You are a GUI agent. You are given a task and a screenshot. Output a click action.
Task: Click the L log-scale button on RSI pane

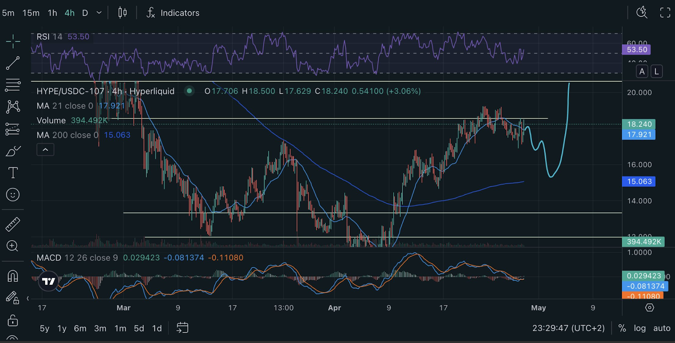pos(656,72)
